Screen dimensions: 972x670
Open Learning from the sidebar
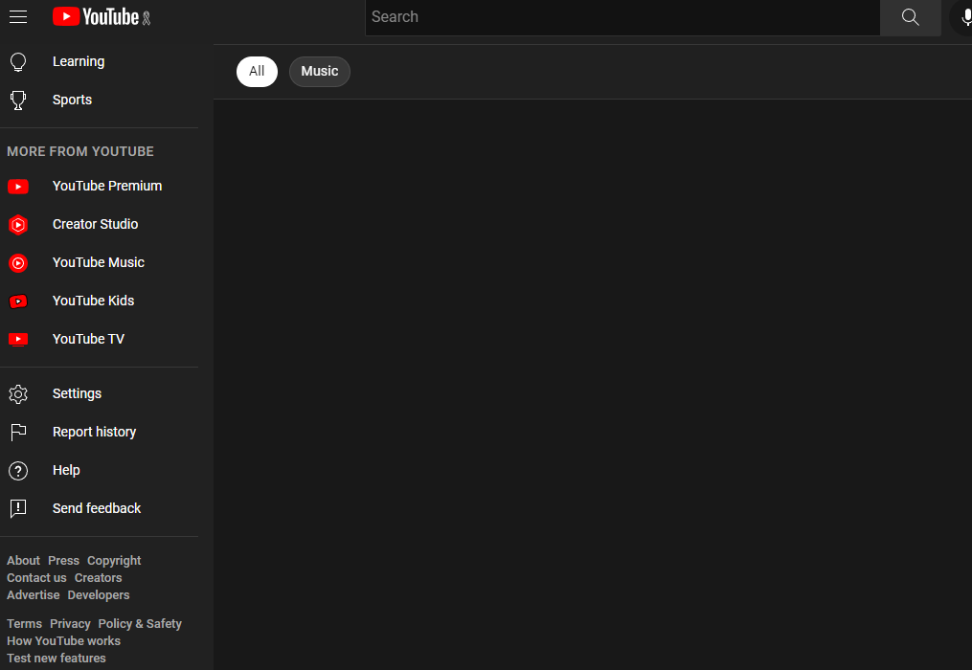click(79, 61)
